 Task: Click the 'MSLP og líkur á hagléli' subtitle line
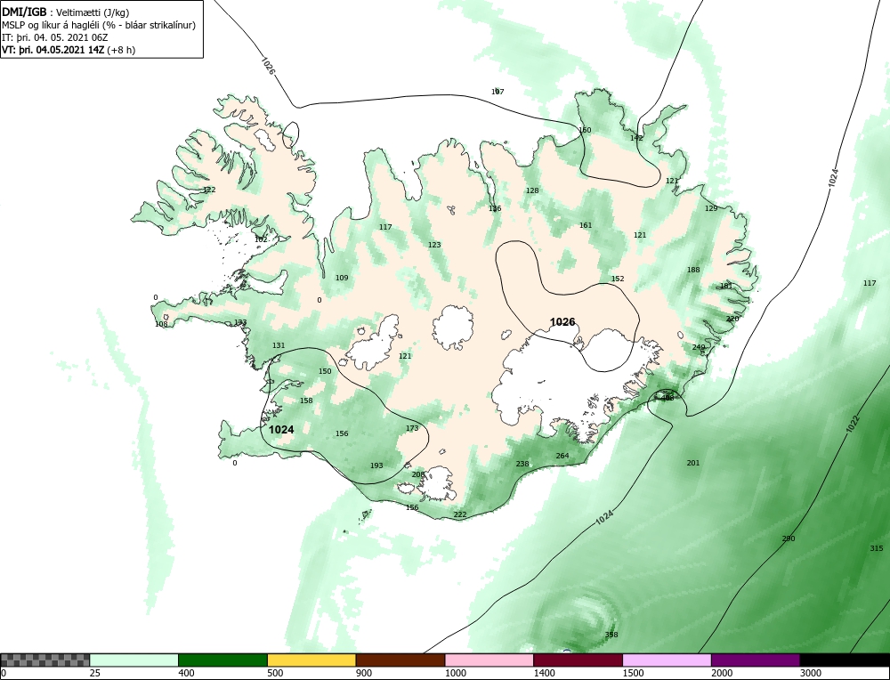point(99,25)
